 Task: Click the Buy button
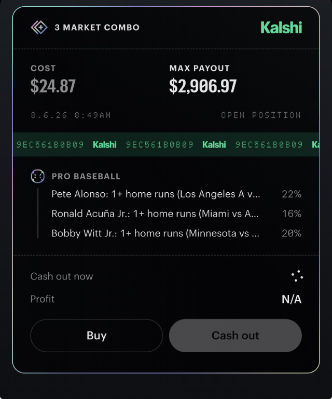96,336
